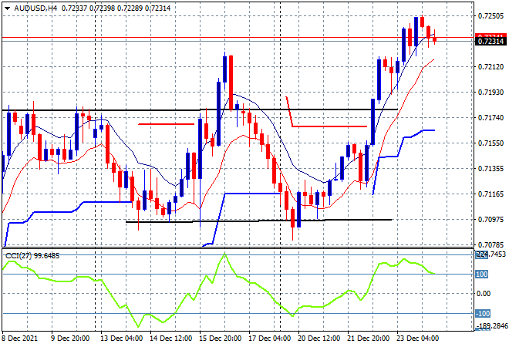Click the CCI -100 level label
The image size is (509, 347).
click(x=483, y=314)
